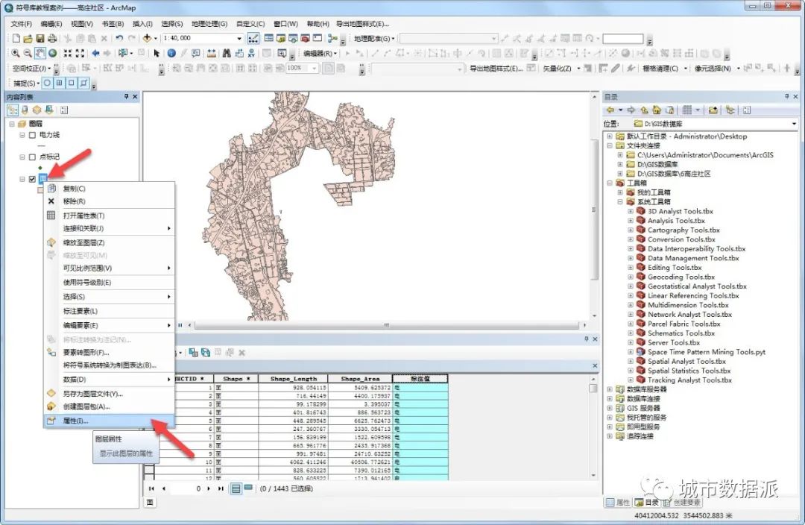This screenshot has width=805, height=525.
Task: Click the Shape_Area column header
Action: click(x=360, y=379)
